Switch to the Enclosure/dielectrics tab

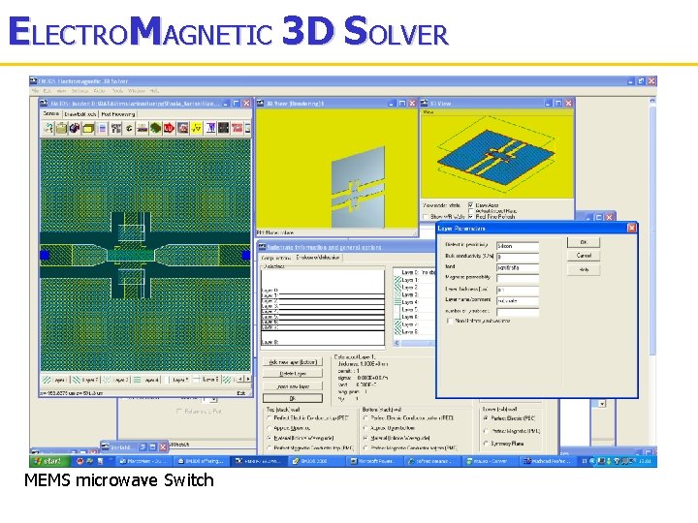click(317, 258)
